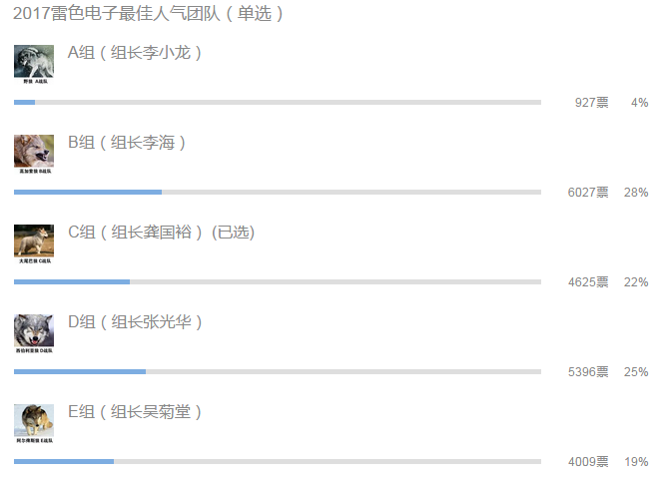Click the poll title 2017雷色电子最佳人气团队
The image size is (664, 479).
117,14
